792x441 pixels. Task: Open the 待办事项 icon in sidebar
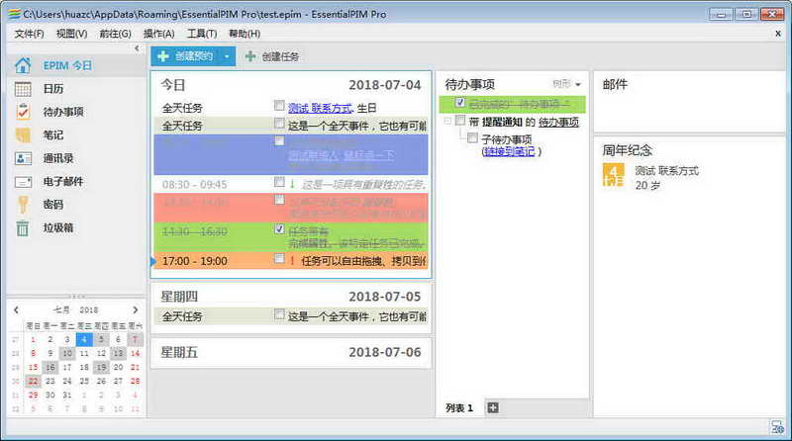(x=23, y=112)
